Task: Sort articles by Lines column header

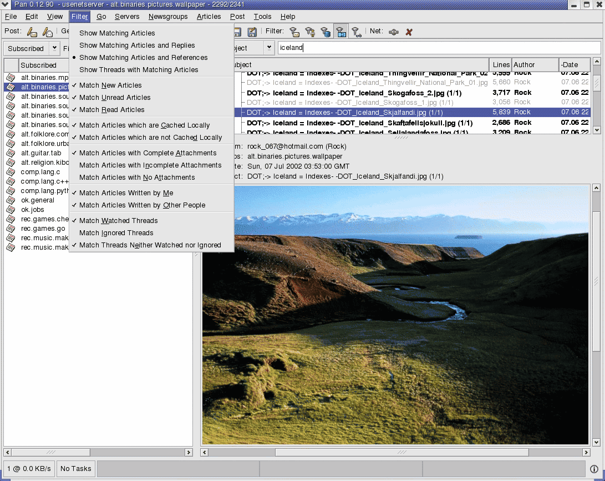Action: 501,65
